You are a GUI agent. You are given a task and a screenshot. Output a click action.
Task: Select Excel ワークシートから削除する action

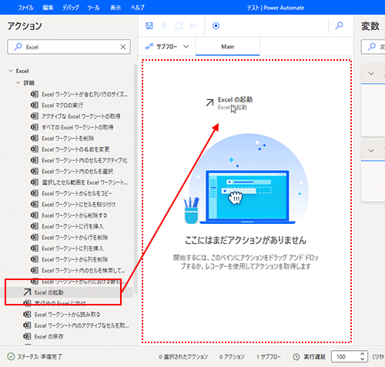[69, 215]
